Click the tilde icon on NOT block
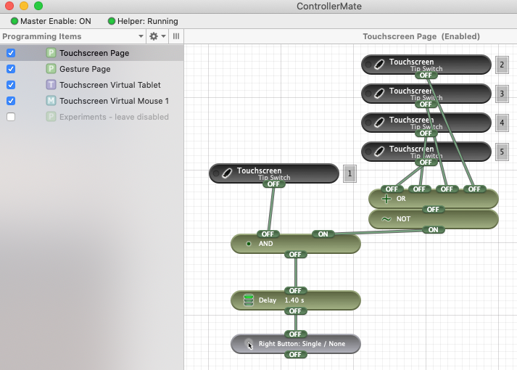This screenshot has width=517, height=370. coord(386,219)
